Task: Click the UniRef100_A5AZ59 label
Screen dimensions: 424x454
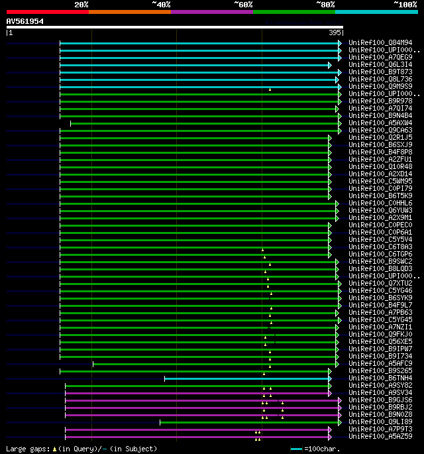Action: [x=380, y=436]
